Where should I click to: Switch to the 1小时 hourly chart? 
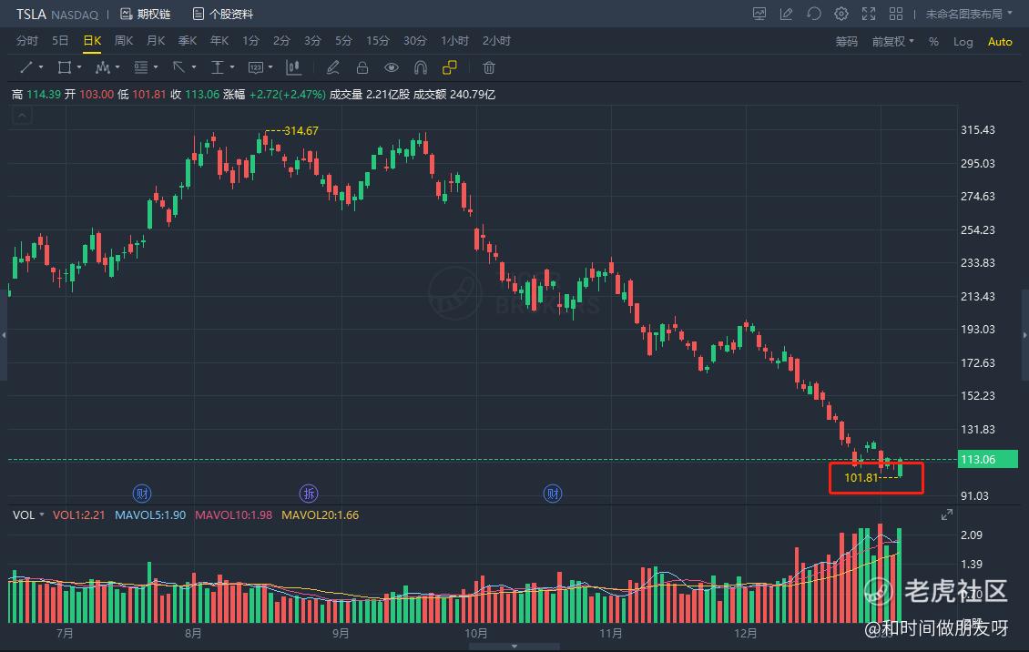[454, 41]
